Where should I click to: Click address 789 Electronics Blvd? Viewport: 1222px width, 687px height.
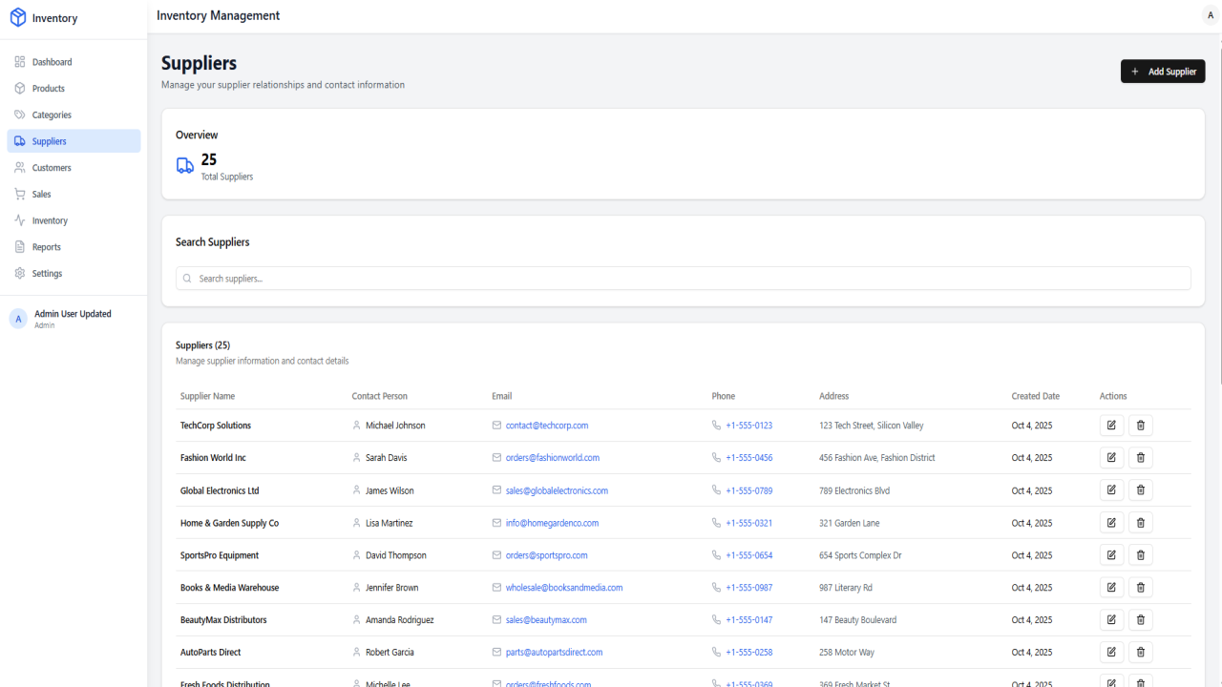[x=854, y=490]
